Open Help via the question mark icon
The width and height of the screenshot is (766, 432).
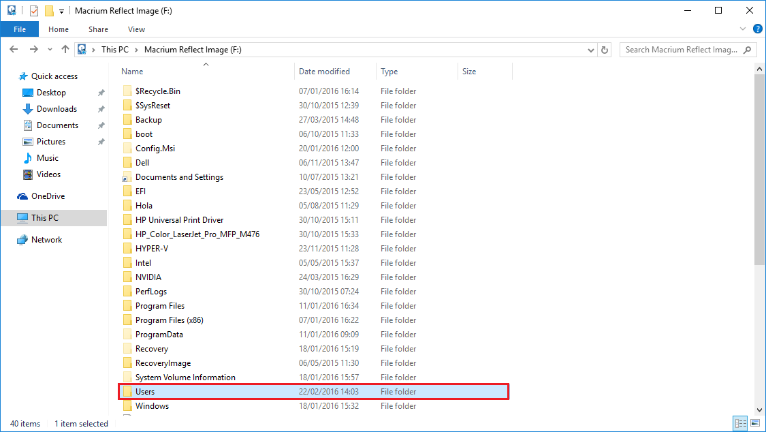tap(757, 29)
